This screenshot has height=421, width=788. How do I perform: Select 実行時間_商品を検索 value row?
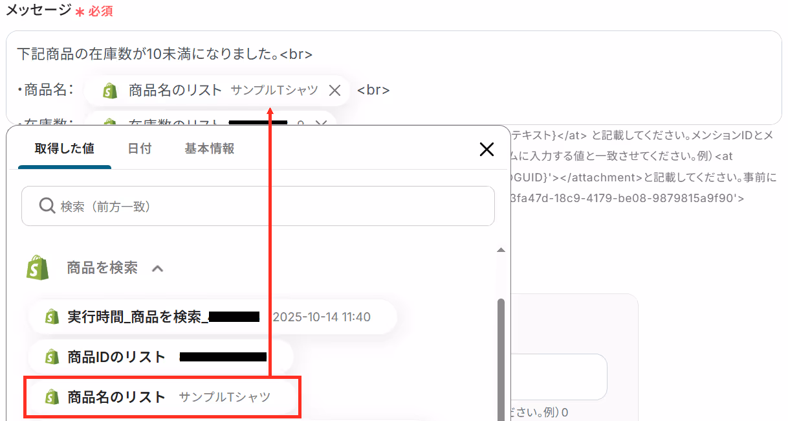pos(212,317)
